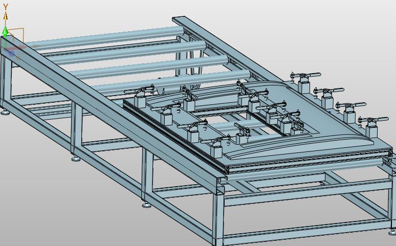
Task: Select the conveyor roller farthest from the fixture
Action: coord(105,38)
